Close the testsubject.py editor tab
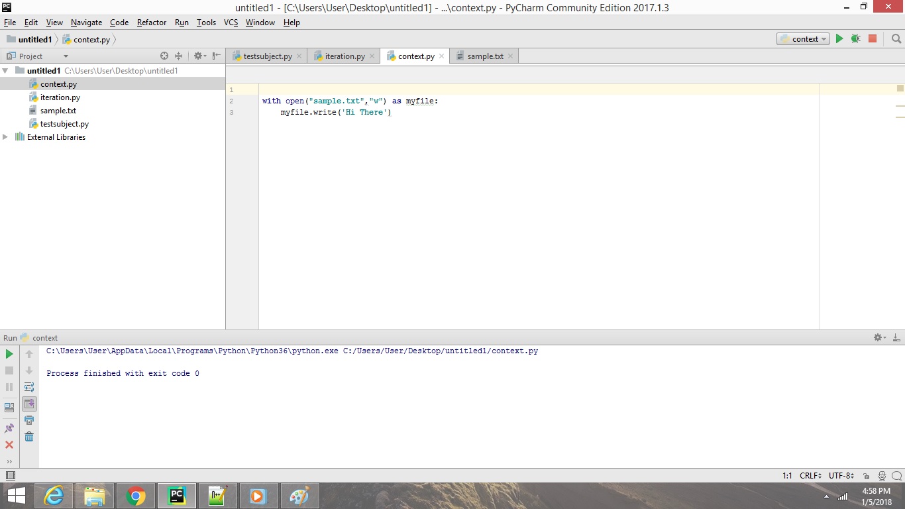This screenshot has height=509, width=905. [x=299, y=56]
